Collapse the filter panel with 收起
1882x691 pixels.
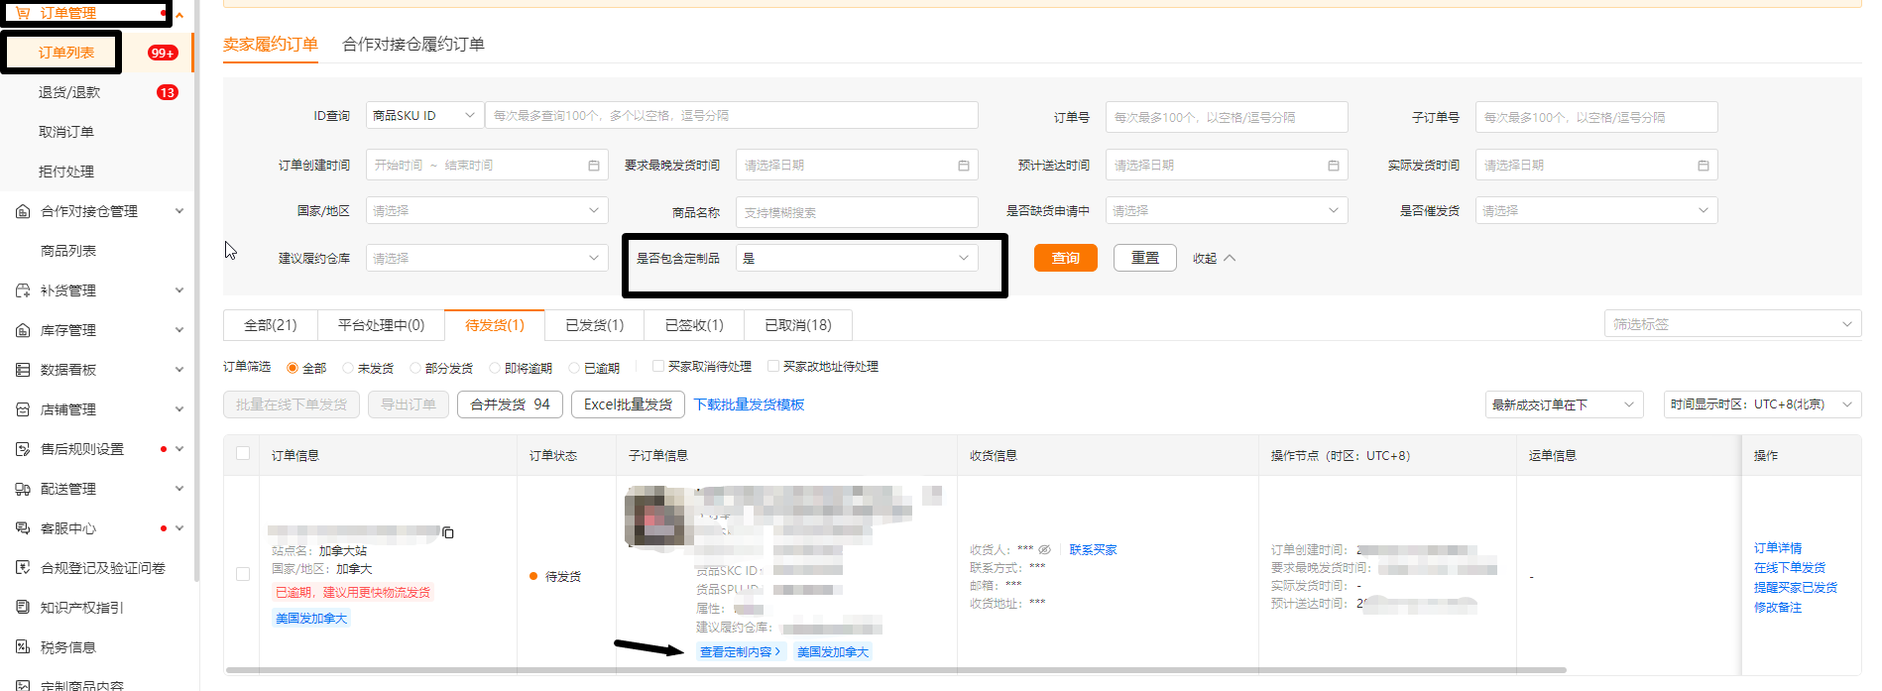pyautogui.click(x=1214, y=259)
